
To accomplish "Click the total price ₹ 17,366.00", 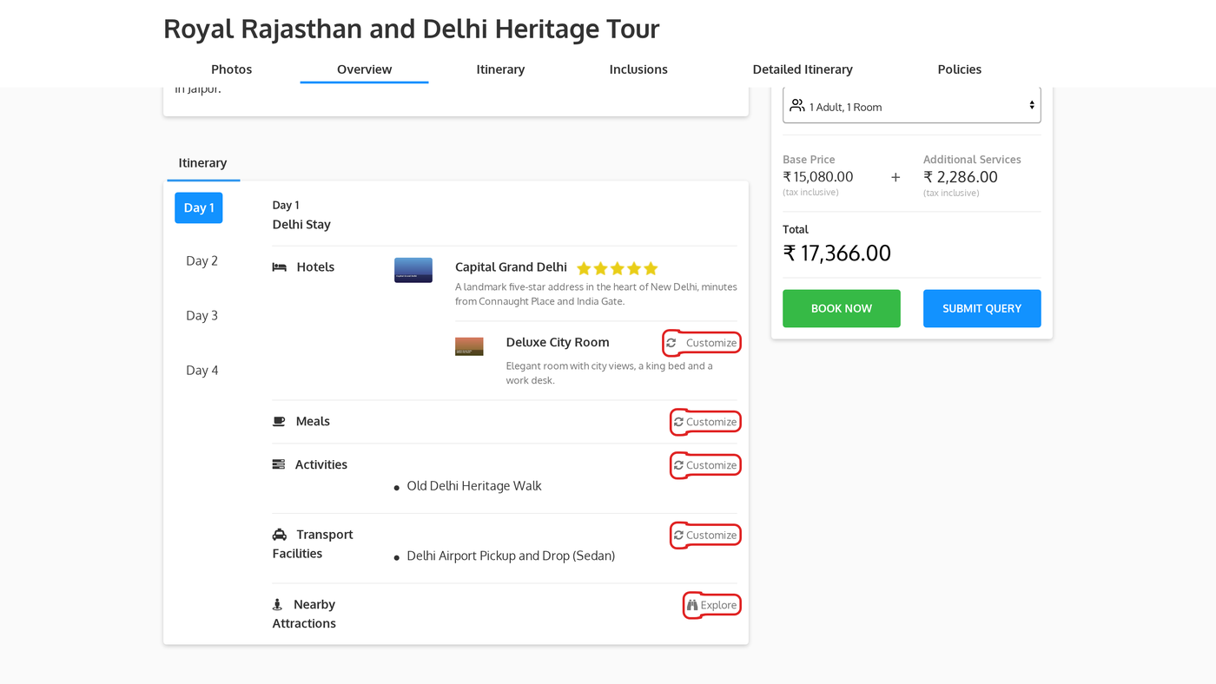I will (x=836, y=253).
